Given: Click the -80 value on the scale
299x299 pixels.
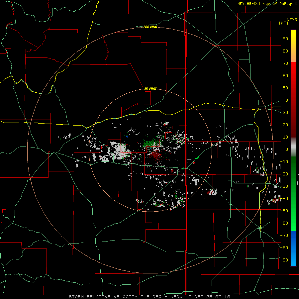Looking at the screenshot, I should [284, 248].
